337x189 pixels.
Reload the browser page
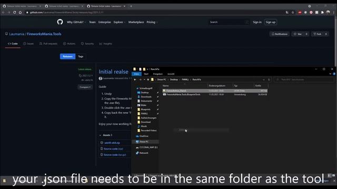pos(14,13)
